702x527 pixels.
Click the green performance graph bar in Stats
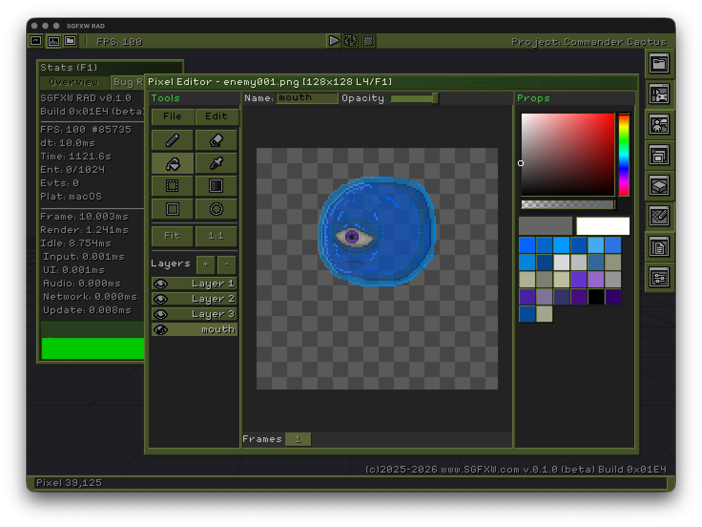(93, 348)
